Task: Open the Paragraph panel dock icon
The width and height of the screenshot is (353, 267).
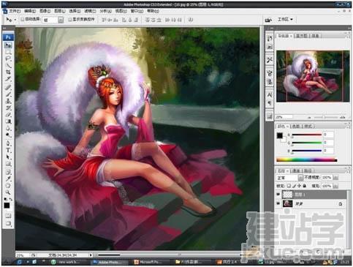Action: click(270, 103)
